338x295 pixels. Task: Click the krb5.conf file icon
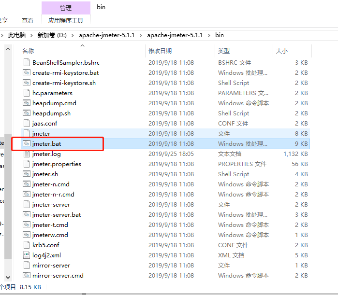tap(27, 245)
